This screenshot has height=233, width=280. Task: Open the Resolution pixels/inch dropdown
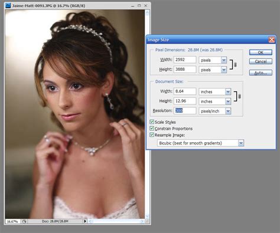click(228, 111)
